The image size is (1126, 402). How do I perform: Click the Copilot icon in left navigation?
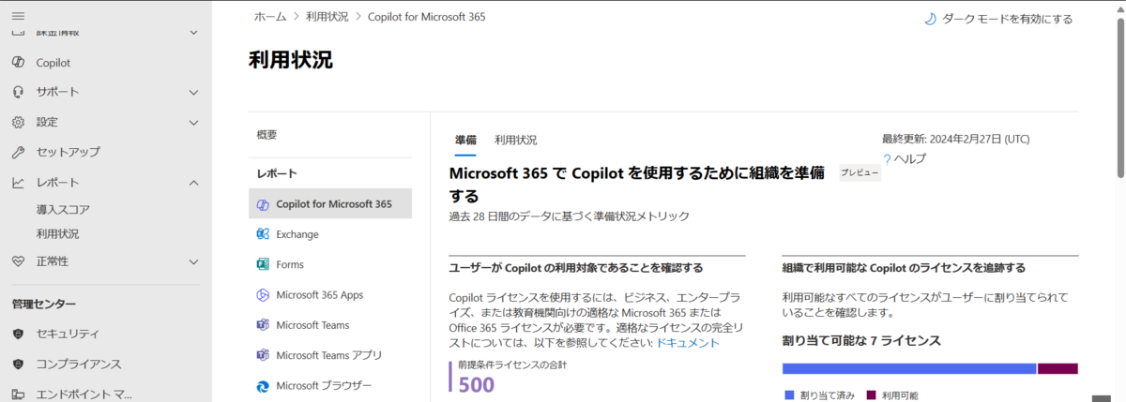click(x=18, y=63)
